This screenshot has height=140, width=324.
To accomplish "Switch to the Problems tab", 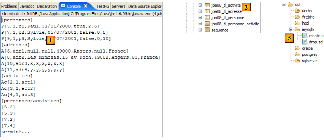I will click(9, 6).
